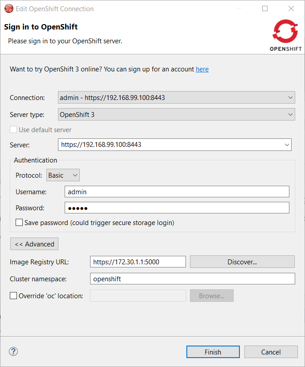Screen dimensions: 305x367
Task: Select the Cluster namespace text field
Action: coord(192,279)
